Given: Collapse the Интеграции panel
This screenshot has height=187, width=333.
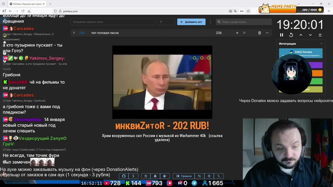Looking at the screenshot, I should coord(321,44).
